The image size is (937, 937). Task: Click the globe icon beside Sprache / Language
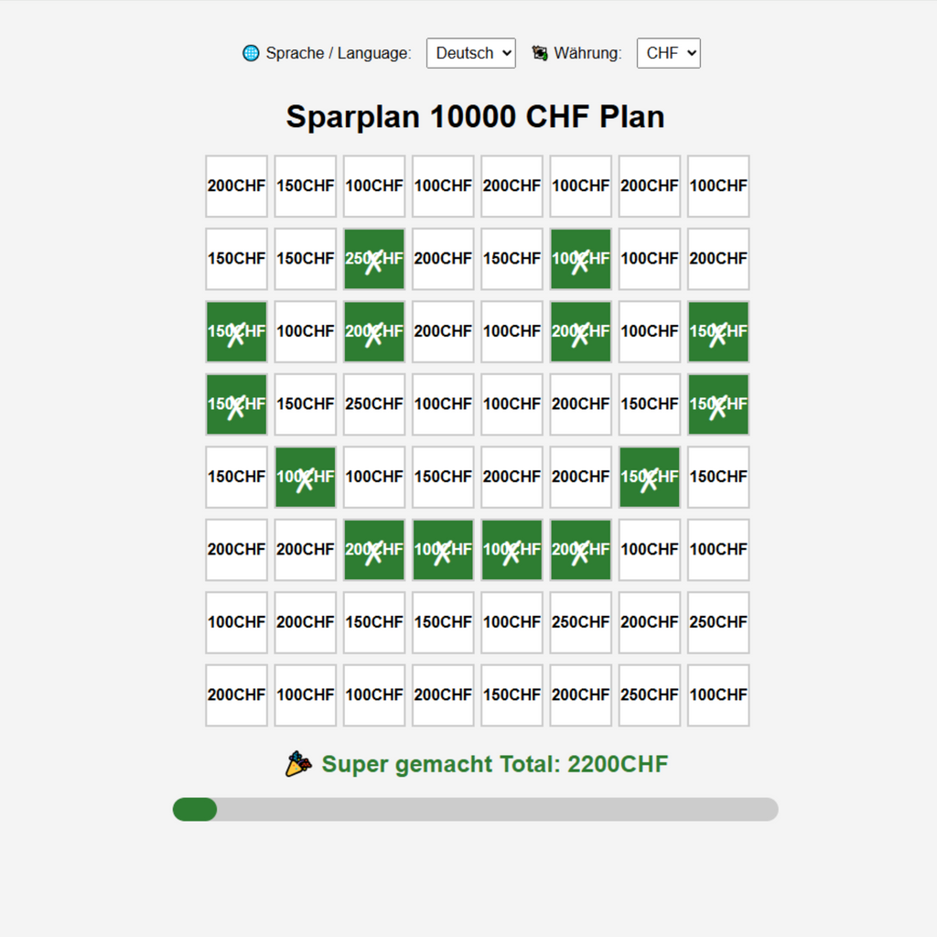251,53
